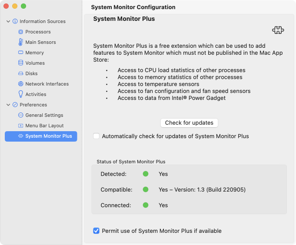The image size is (296, 245).
Task: Click the Preferences compass icon
Action: tap(15, 105)
